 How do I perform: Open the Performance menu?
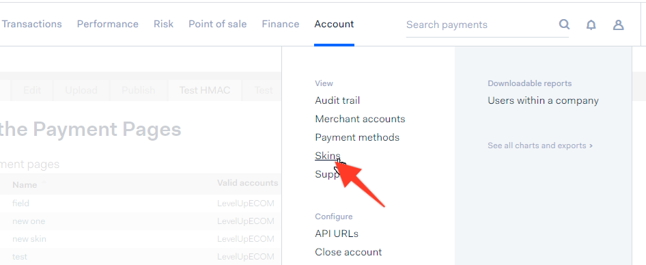(x=107, y=24)
